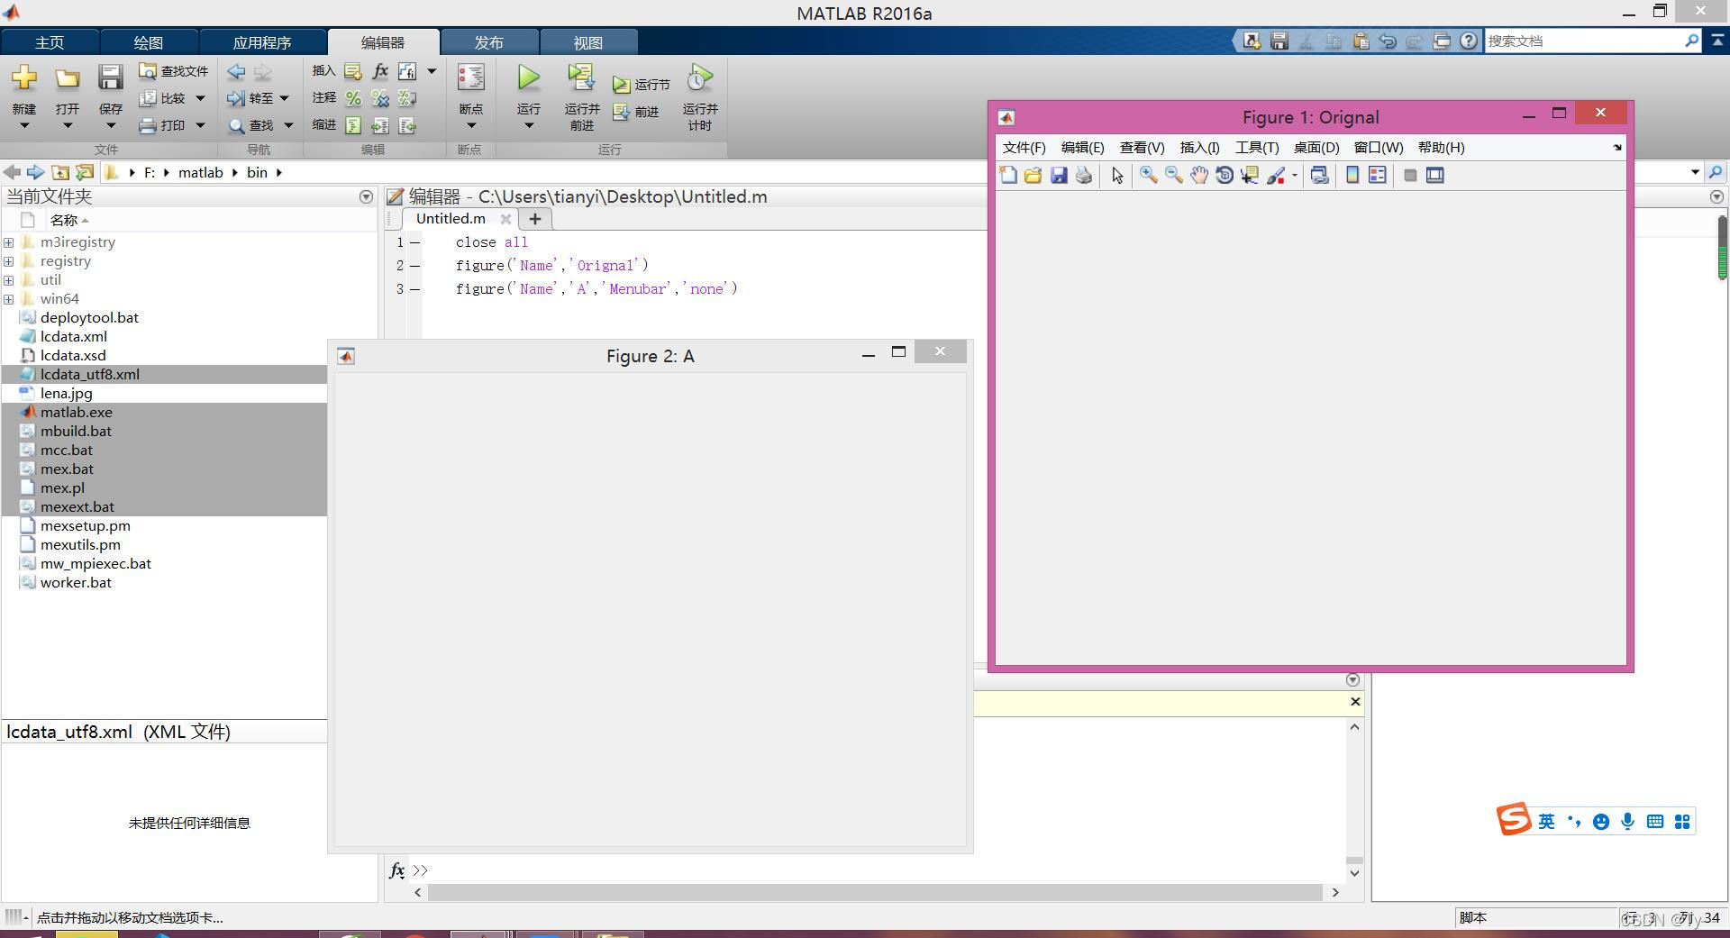Open the Print (打印) dropdown arrow
This screenshot has width=1730, height=938.
tap(200, 125)
